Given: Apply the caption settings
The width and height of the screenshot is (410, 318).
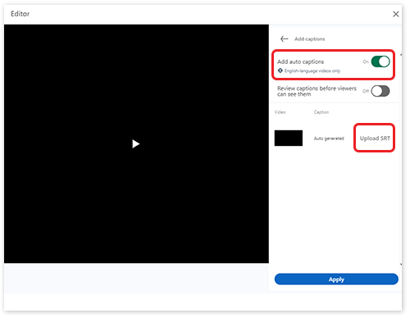Looking at the screenshot, I should pyautogui.click(x=336, y=279).
